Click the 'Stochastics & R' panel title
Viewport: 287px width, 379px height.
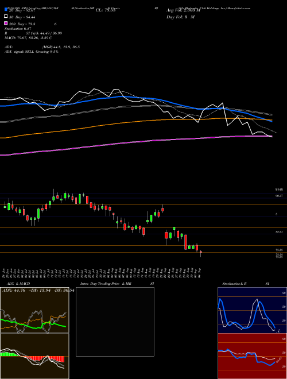[234, 284]
